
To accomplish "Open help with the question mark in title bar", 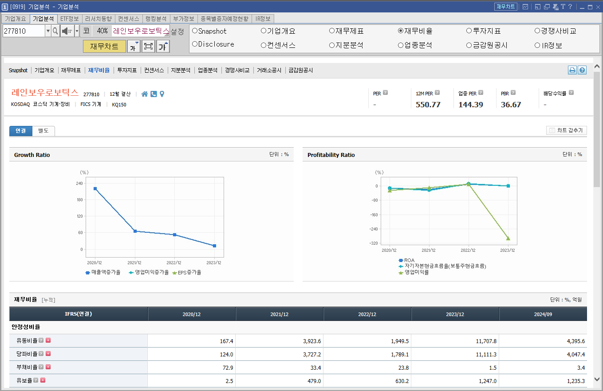I will (x=570, y=7).
